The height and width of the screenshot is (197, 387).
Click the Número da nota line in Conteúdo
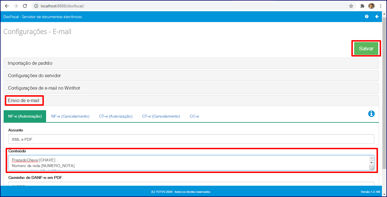[x=43, y=165]
